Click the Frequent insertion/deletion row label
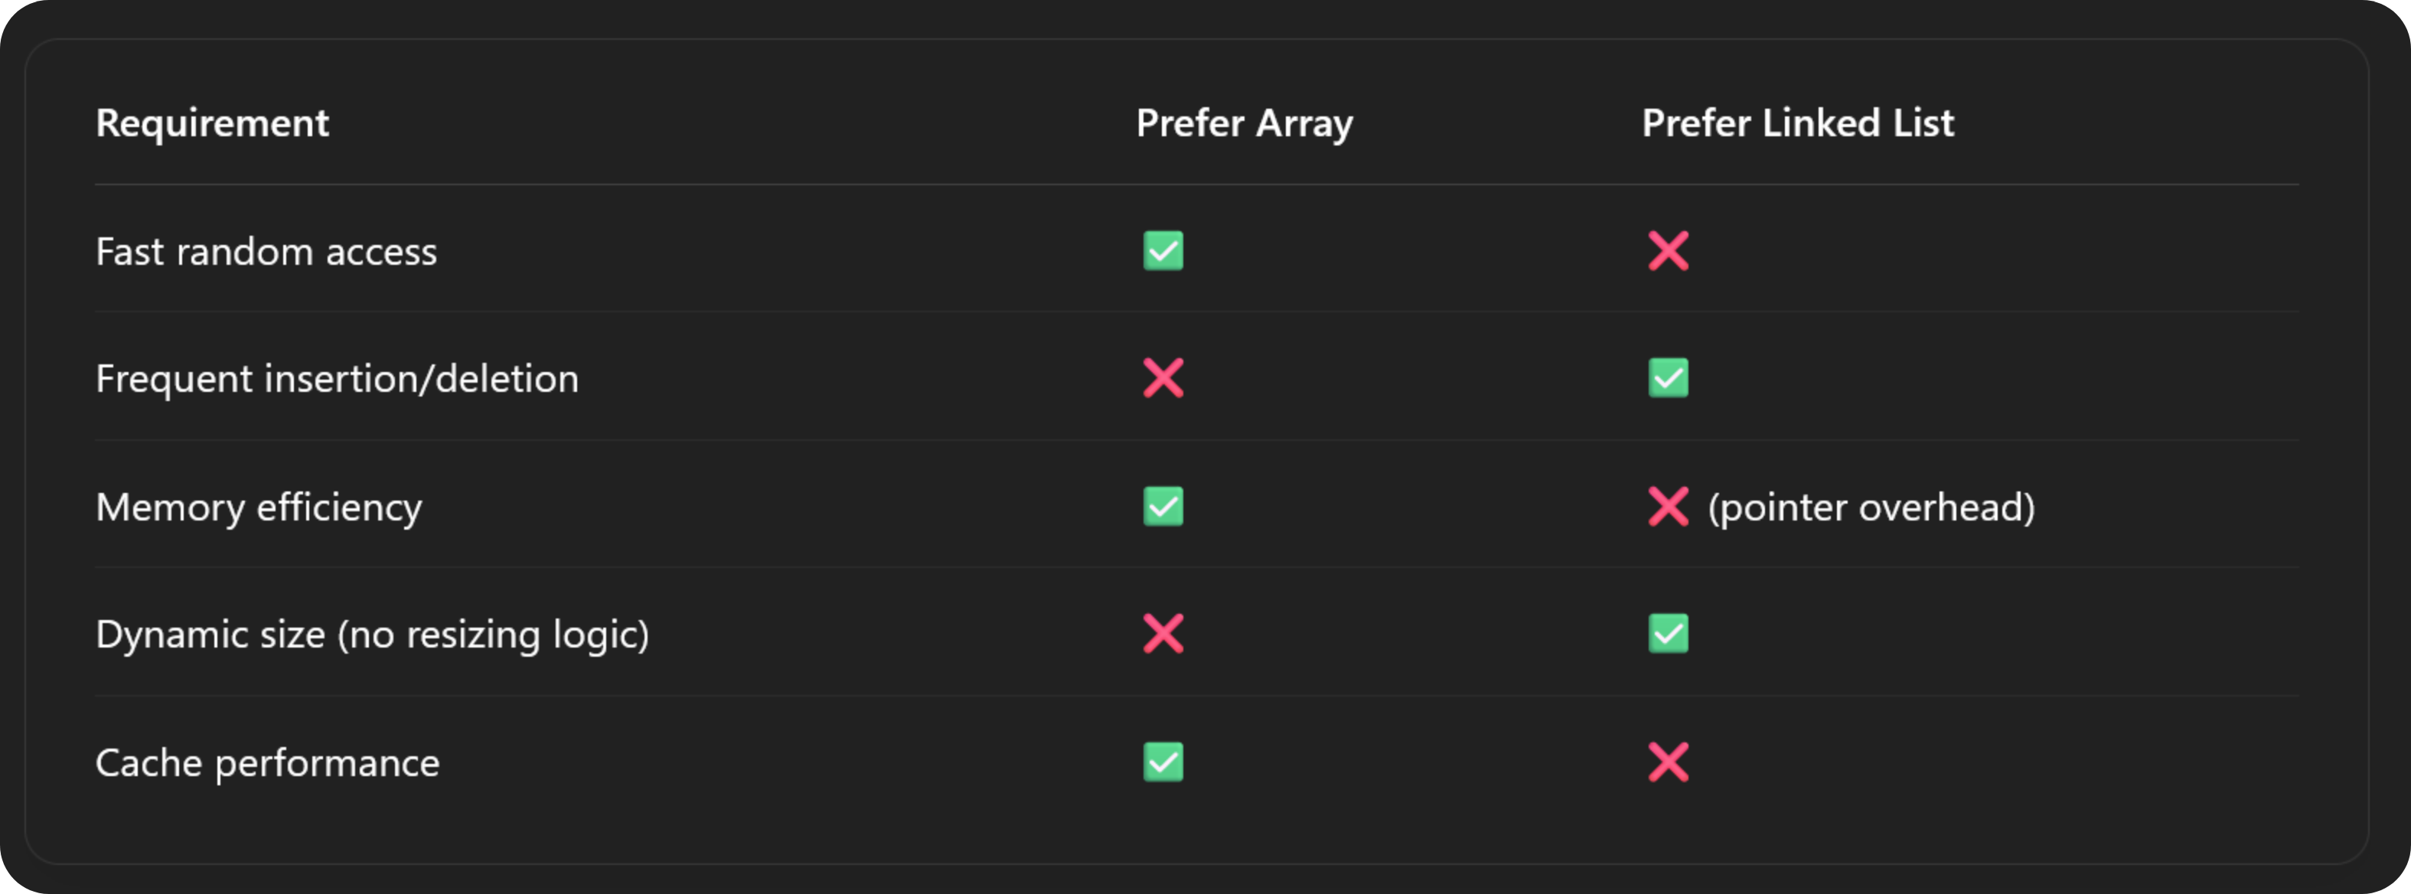Image resolution: width=2411 pixels, height=894 pixels. coord(337,379)
